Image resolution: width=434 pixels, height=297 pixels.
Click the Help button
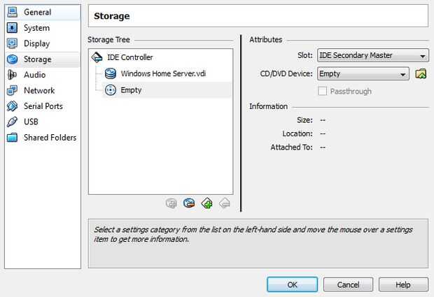pos(403,284)
